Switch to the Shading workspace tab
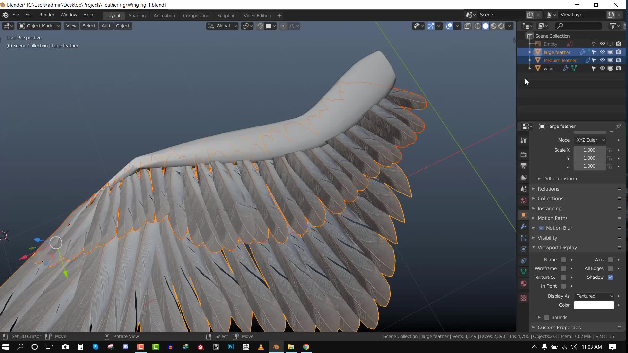Screen dimensions: 628x353 (137, 15)
